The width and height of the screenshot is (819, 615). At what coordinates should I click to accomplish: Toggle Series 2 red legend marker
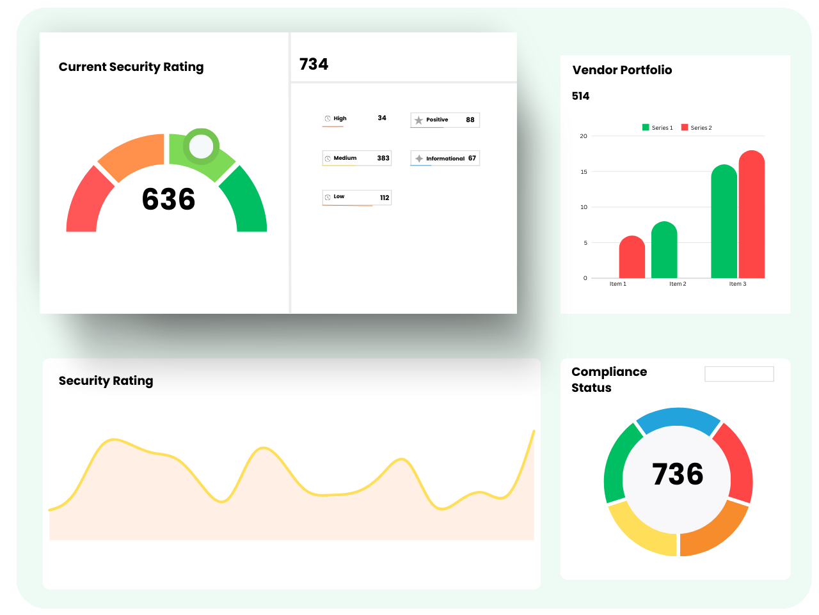pyautogui.click(x=685, y=128)
